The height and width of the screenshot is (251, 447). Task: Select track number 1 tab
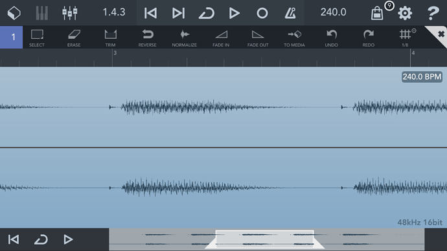pos(12,37)
